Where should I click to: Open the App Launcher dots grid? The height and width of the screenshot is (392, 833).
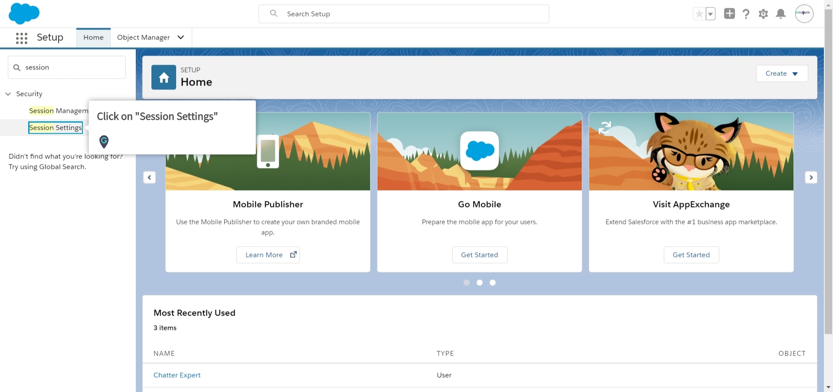click(x=22, y=38)
